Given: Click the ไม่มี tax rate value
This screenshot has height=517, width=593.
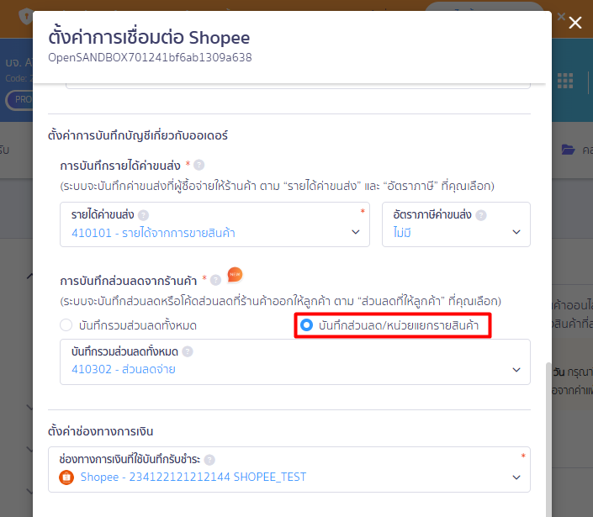Looking at the screenshot, I should (402, 233).
